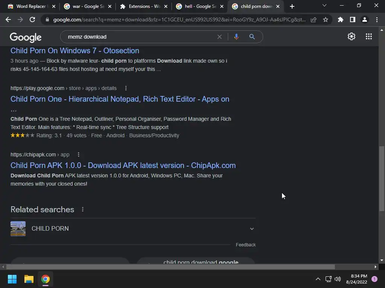The width and height of the screenshot is (385, 288).
Task: Click the vertical page scrollbar thumb
Action: [382, 178]
